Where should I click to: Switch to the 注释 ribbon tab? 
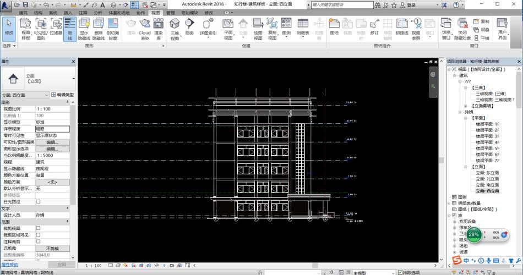coord(83,13)
